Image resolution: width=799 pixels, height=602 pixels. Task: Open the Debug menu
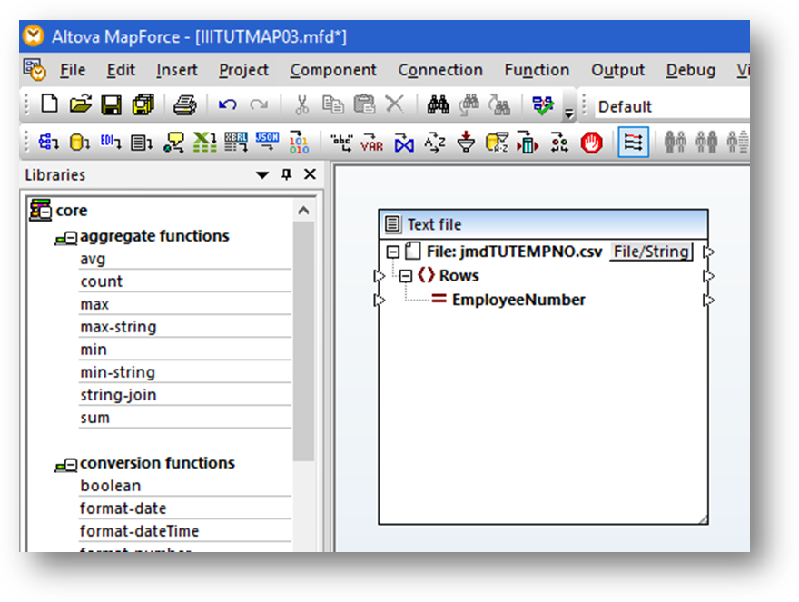[690, 70]
